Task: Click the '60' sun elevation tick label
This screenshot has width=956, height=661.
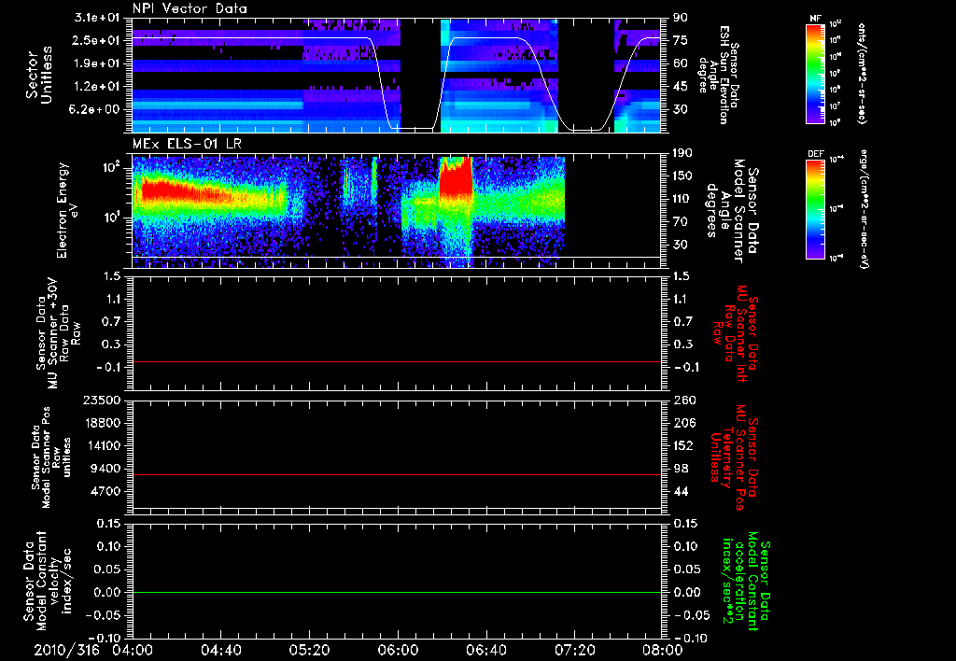Action: [681, 63]
